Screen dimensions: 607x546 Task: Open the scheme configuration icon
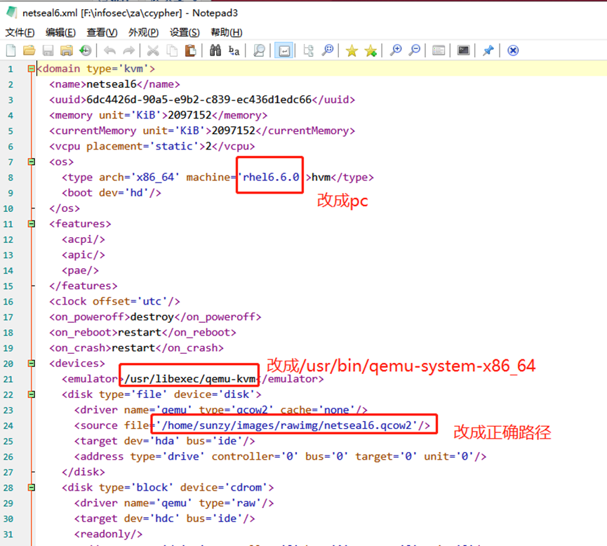click(x=439, y=51)
